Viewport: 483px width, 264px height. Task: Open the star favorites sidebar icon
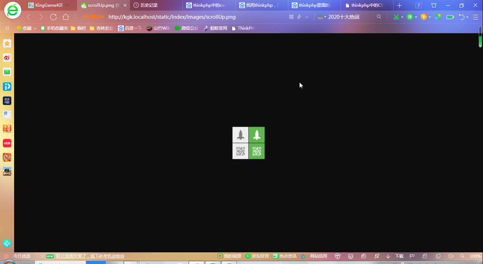click(x=7, y=44)
